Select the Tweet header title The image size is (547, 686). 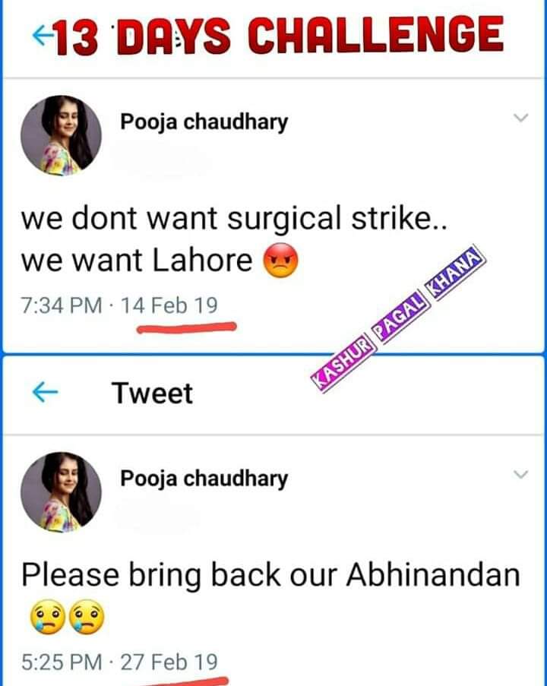[x=152, y=393]
